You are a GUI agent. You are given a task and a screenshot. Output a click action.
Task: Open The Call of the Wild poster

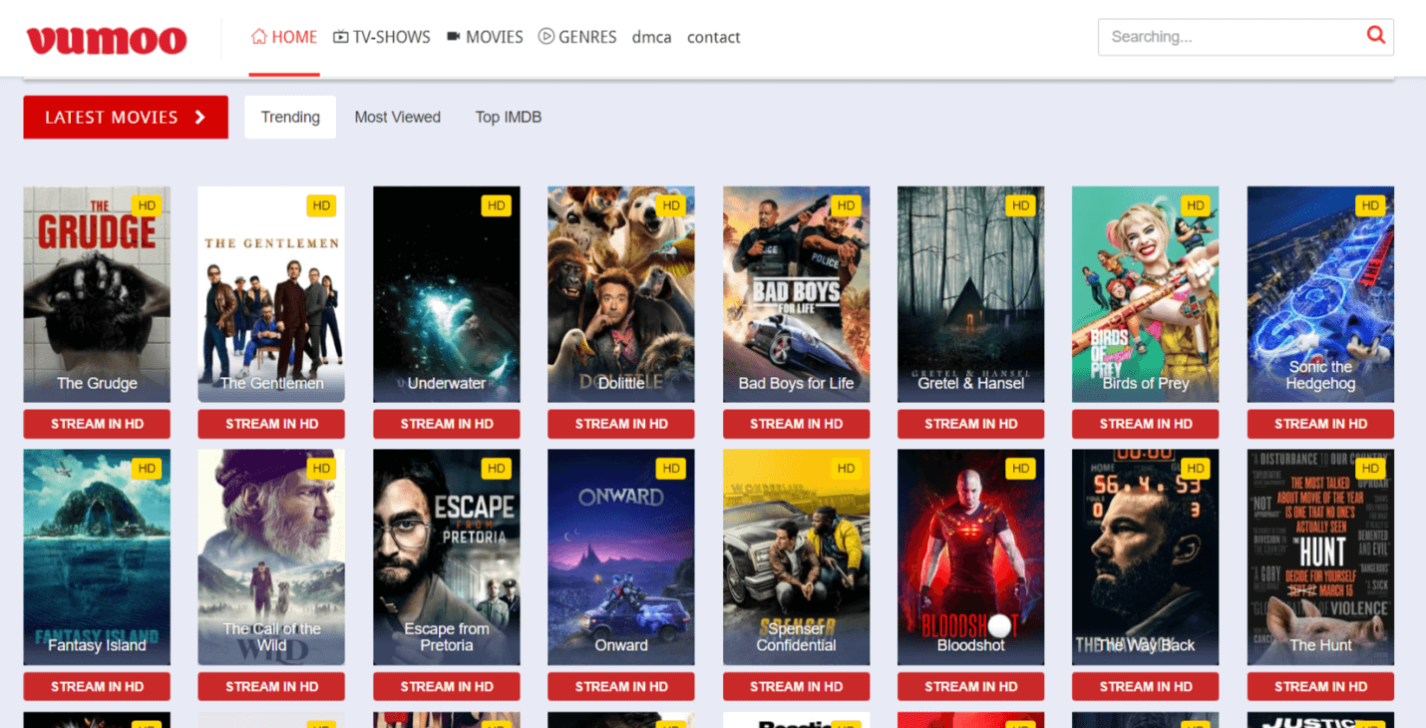[x=271, y=557]
